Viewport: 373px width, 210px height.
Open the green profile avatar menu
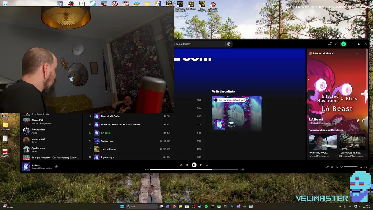pyautogui.click(x=344, y=44)
